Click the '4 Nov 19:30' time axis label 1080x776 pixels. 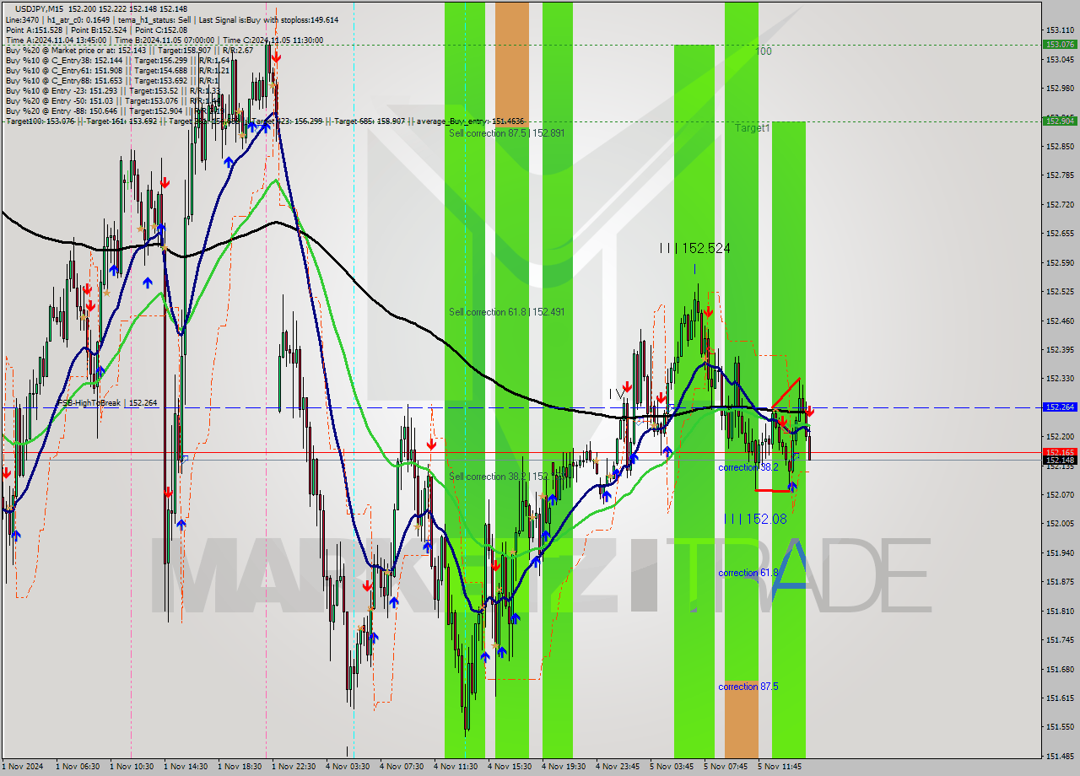click(x=564, y=767)
